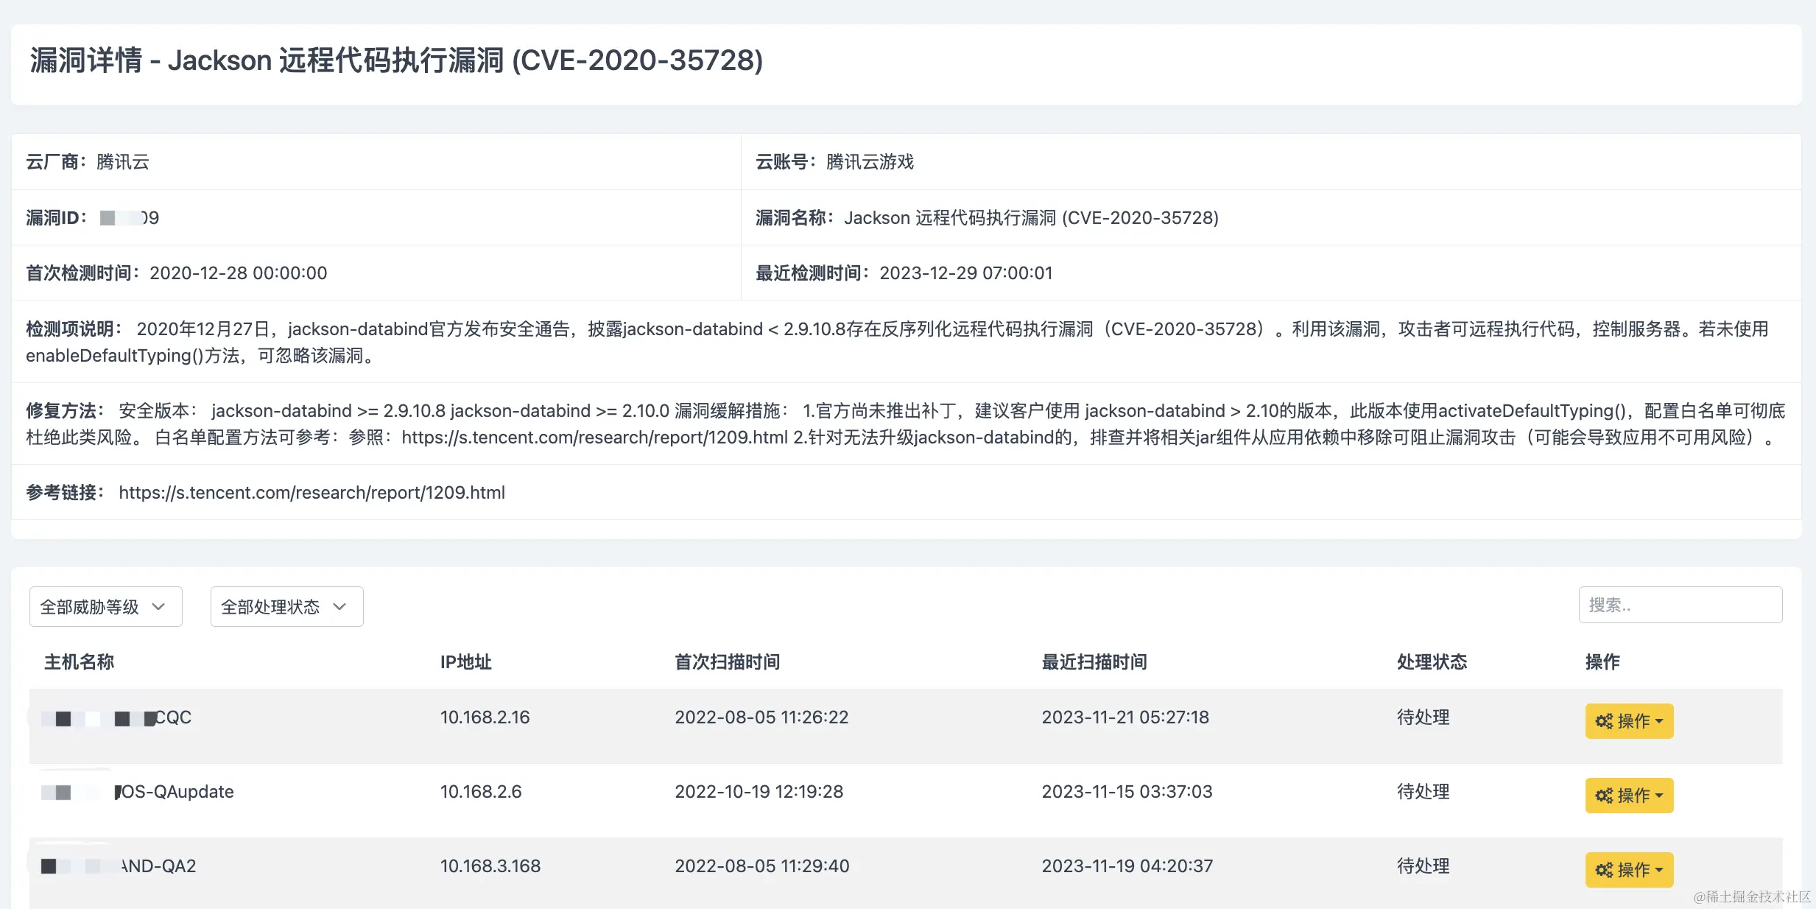The width and height of the screenshot is (1816, 909).
Task: Open the 全部威胁等级 filter dropdown
Action: point(105,606)
